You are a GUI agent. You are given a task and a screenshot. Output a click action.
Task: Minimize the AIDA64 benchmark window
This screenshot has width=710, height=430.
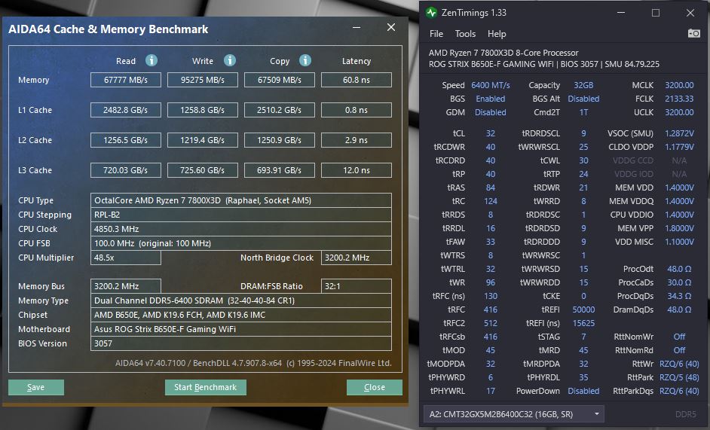(357, 27)
